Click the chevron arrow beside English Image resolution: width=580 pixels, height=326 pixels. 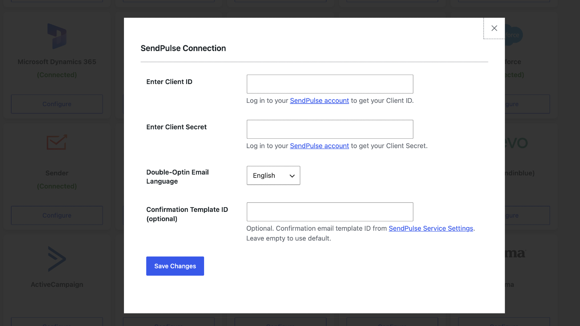292,176
